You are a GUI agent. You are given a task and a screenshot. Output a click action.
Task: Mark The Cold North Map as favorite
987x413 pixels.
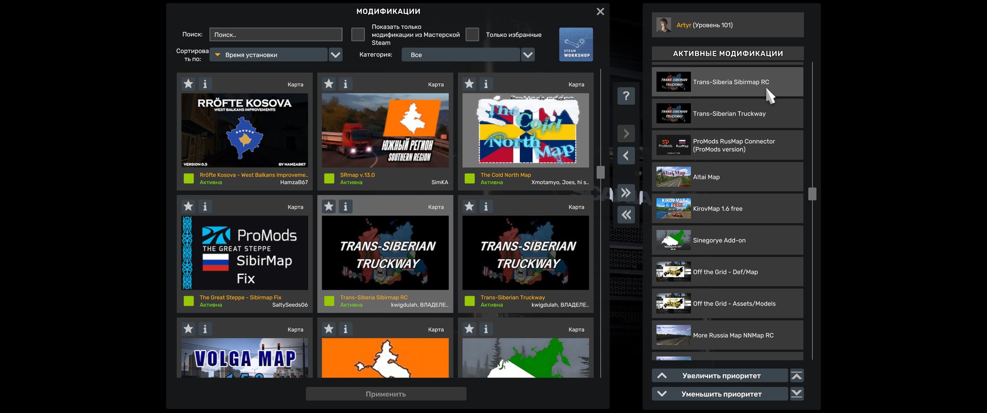469,84
